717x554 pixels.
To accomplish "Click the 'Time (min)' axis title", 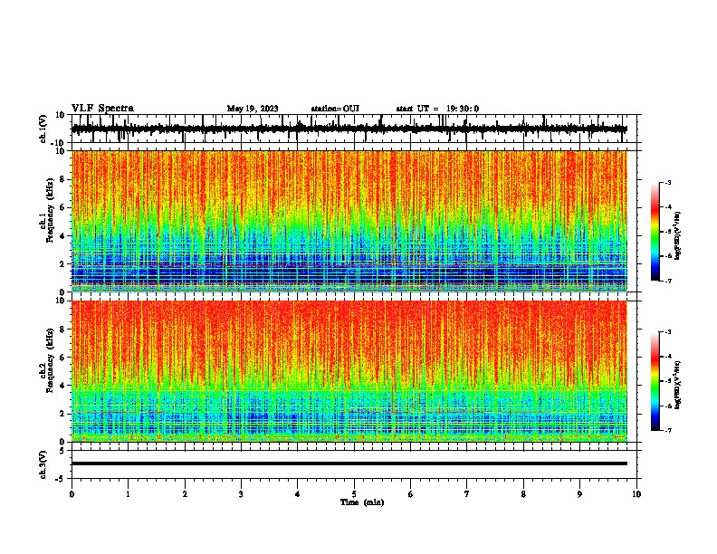I will click(362, 502).
